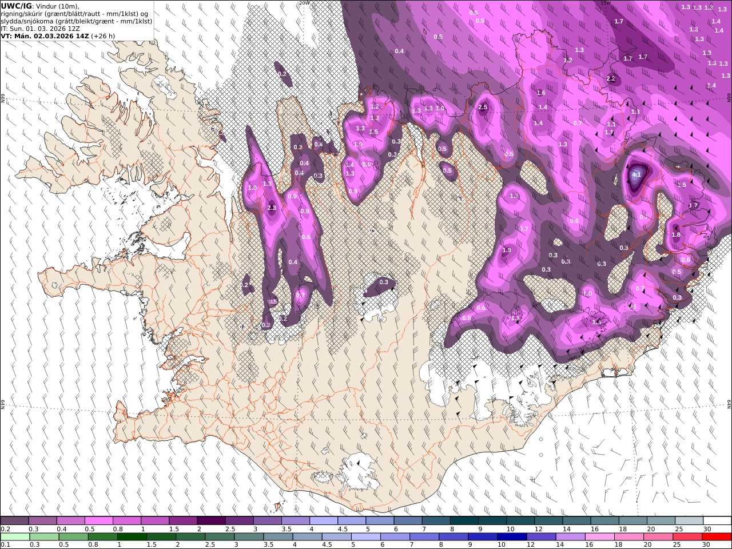Click the 0.2 label on the snow scale

(x=5, y=529)
